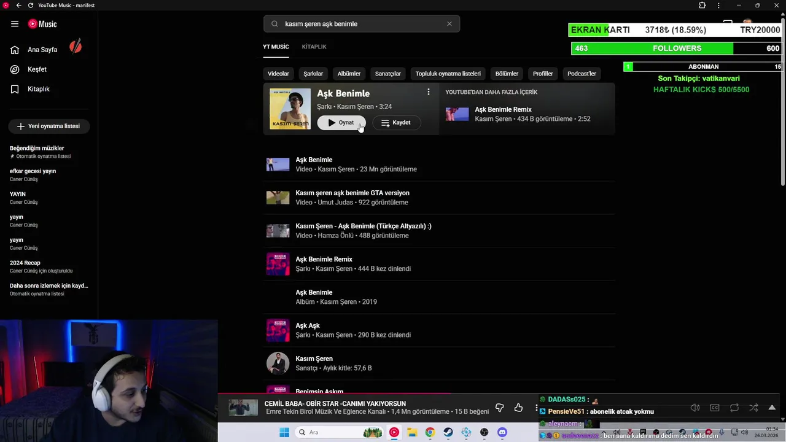Save Aşk Benimle with Kaydet button

pyautogui.click(x=396, y=123)
